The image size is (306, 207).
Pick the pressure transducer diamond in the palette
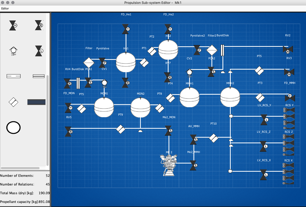coord(13,102)
